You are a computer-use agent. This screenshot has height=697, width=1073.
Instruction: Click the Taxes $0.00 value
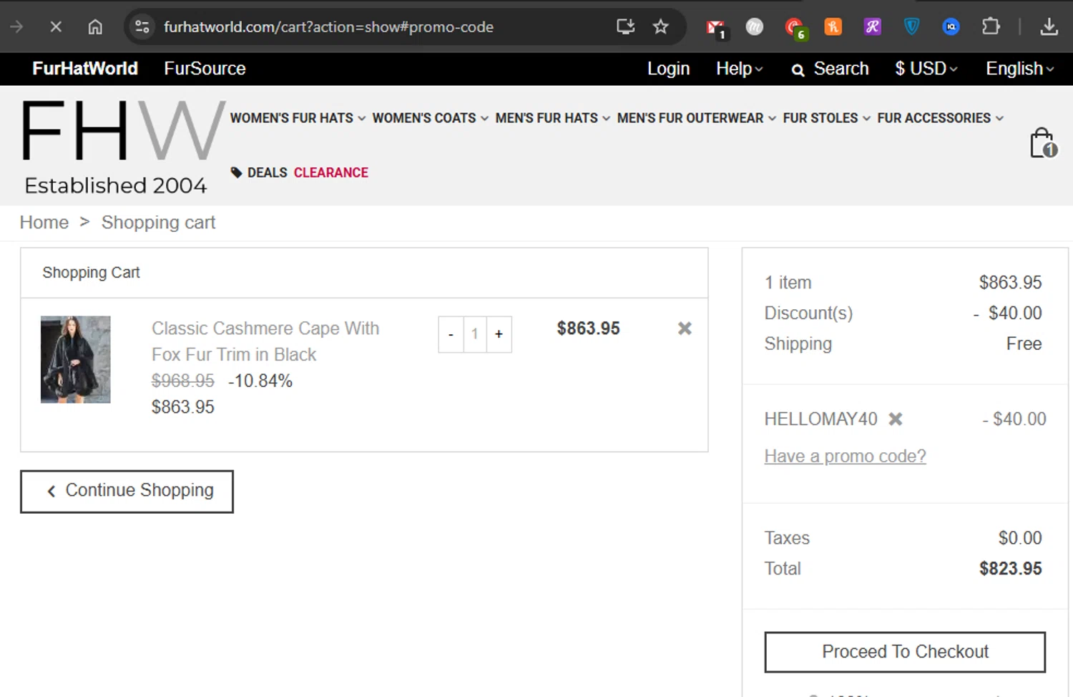tap(1020, 538)
